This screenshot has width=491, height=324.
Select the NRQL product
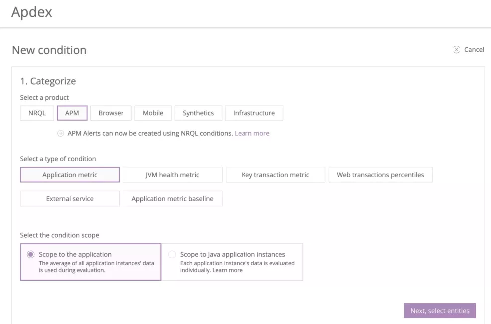(x=37, y=113)
